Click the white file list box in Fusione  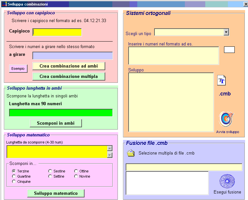tap(167, 183)
